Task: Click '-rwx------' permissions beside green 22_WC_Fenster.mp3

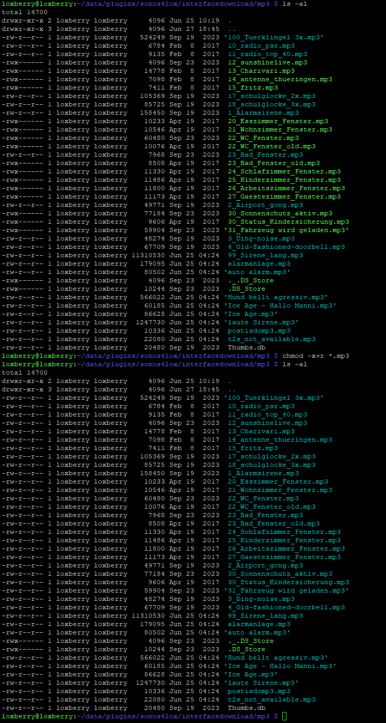Action: pyautogui.click(x=23, y=138)
